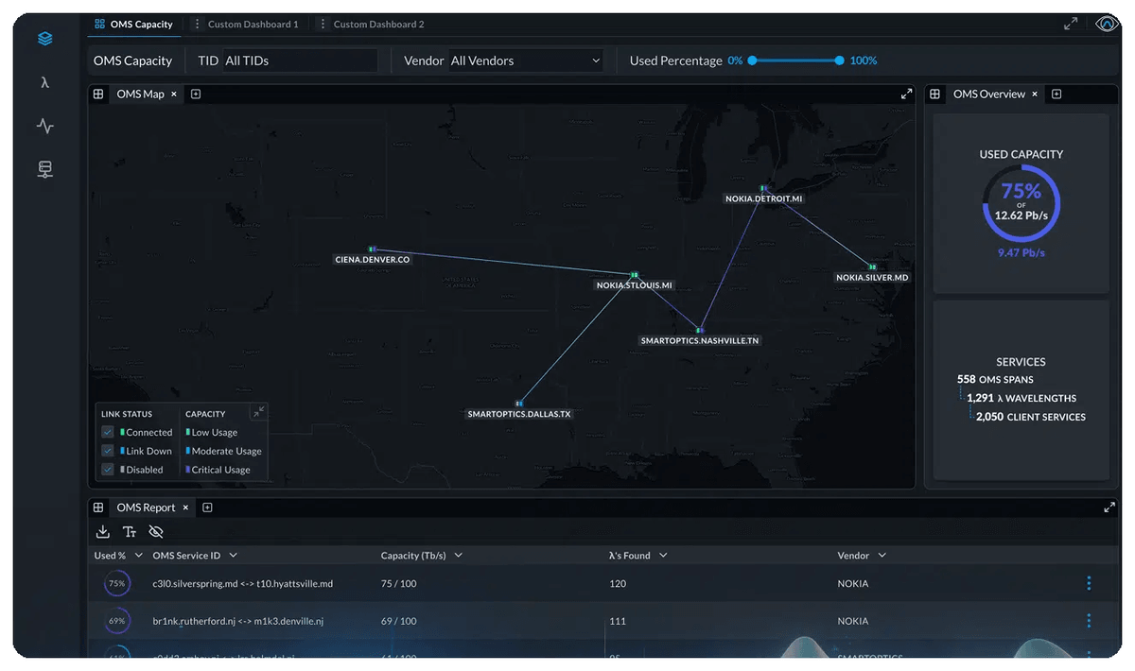
Task: Click grid layout icon beside OMS Overview tab
Action: tap(934, 94)
